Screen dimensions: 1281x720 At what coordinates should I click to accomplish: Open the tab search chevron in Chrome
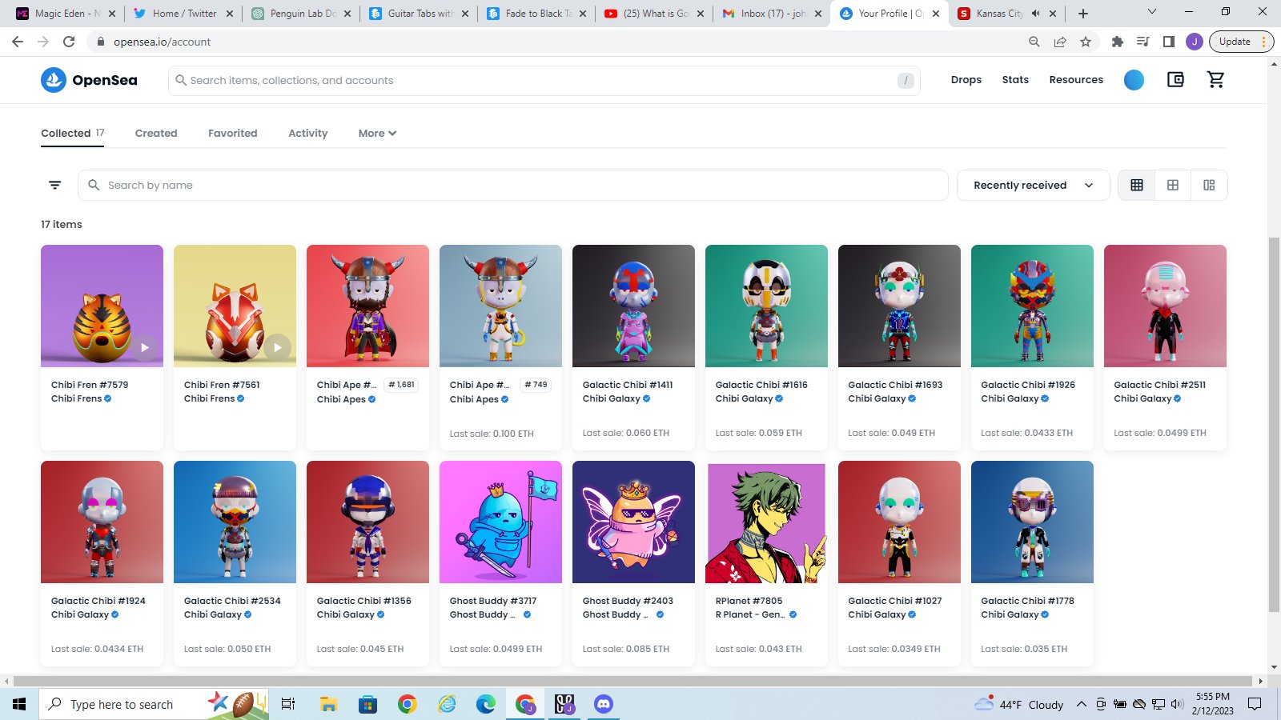[x=1152, y=12]
